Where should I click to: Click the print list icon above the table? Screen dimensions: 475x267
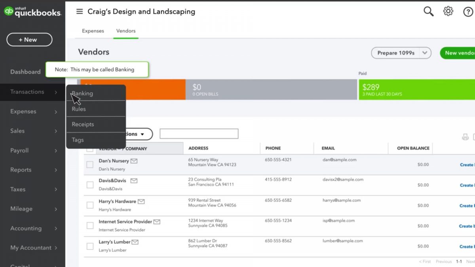[x=465, y=137]
